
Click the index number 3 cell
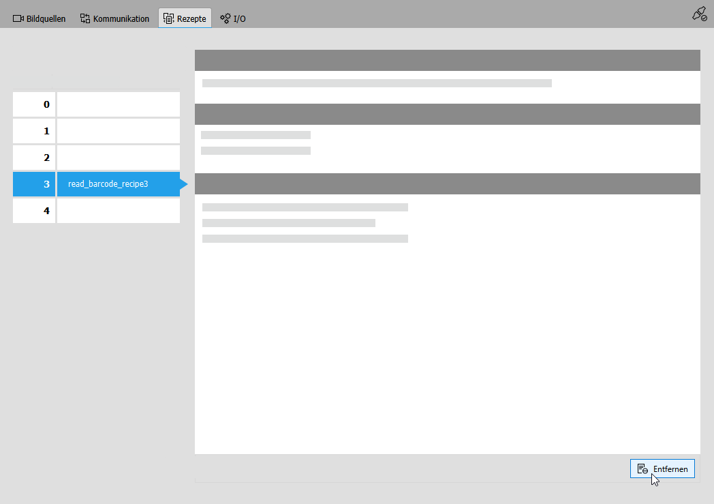pyautogui.click(x=34, y=184)
